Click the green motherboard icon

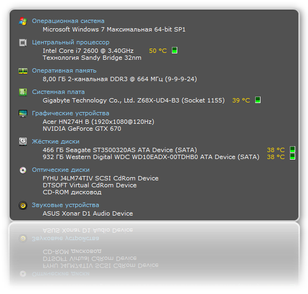(x=23, y=92)
